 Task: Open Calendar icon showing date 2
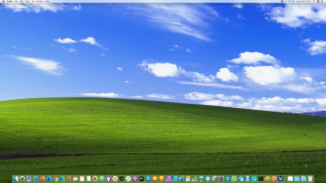(75, 179)
